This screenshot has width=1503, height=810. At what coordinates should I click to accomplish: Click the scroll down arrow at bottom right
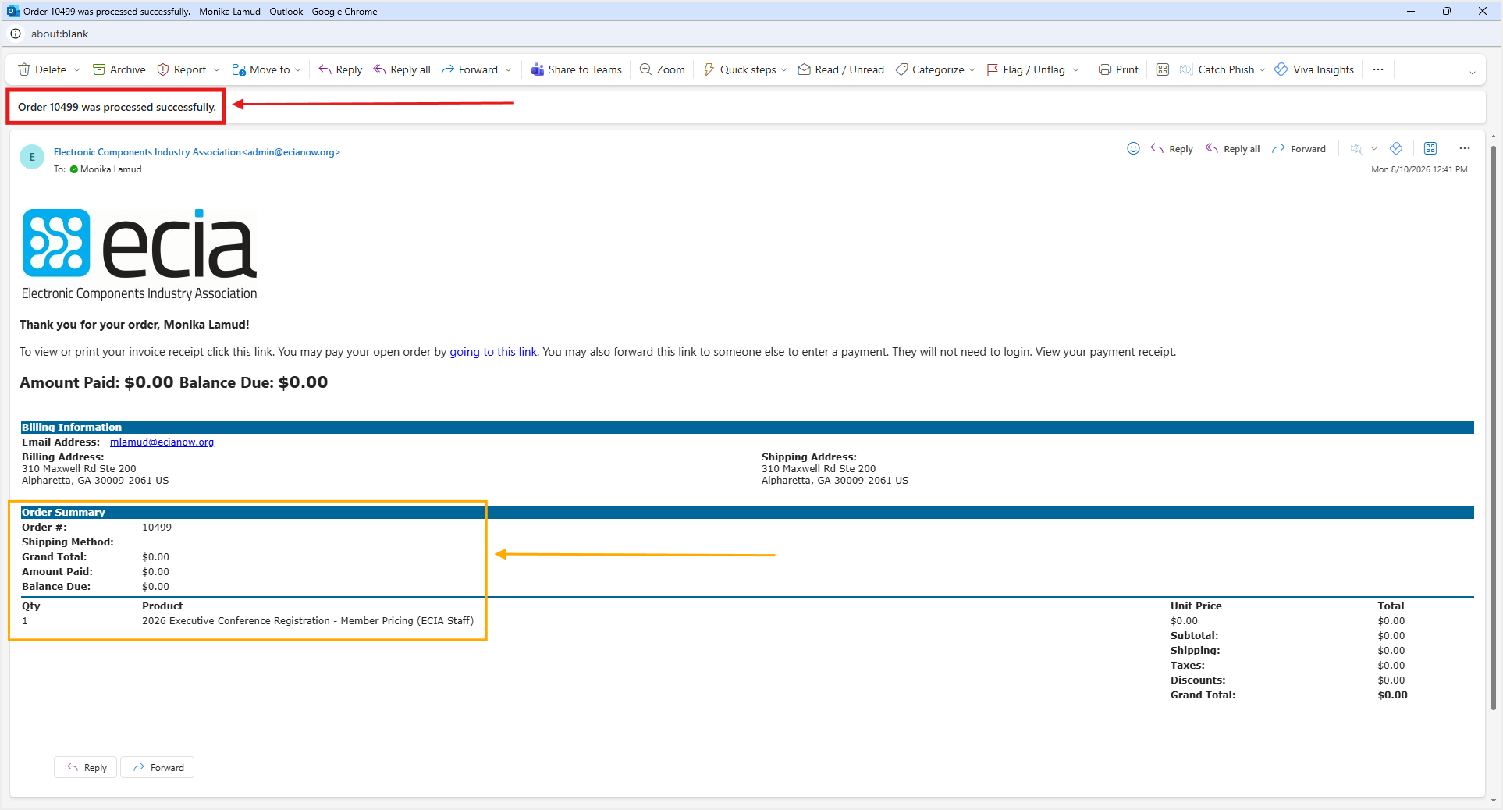[x=1494, y=801]
